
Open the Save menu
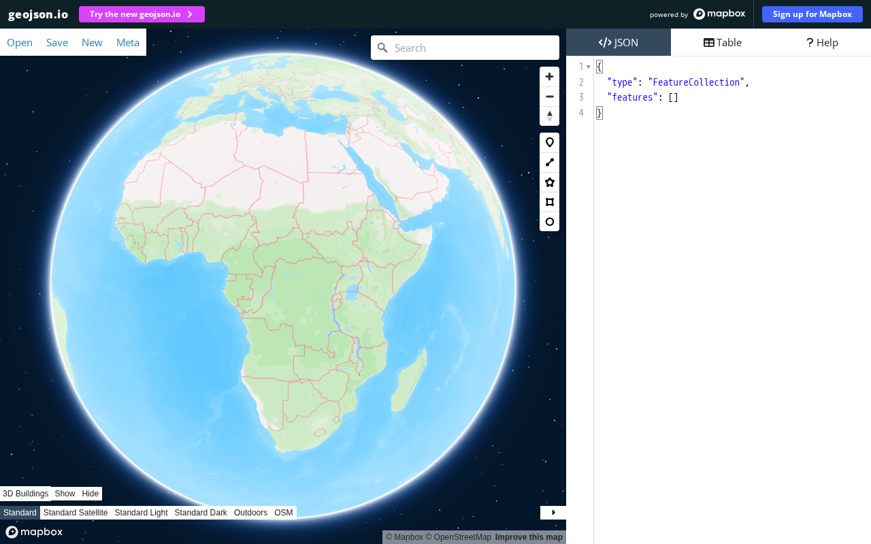57,42
